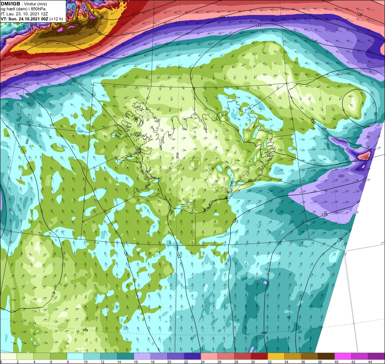Click the 'og hæð (dam) í 850hPa.' line
Screen dimensions: 385x364
pyautogui.click(x=24, y=9)
